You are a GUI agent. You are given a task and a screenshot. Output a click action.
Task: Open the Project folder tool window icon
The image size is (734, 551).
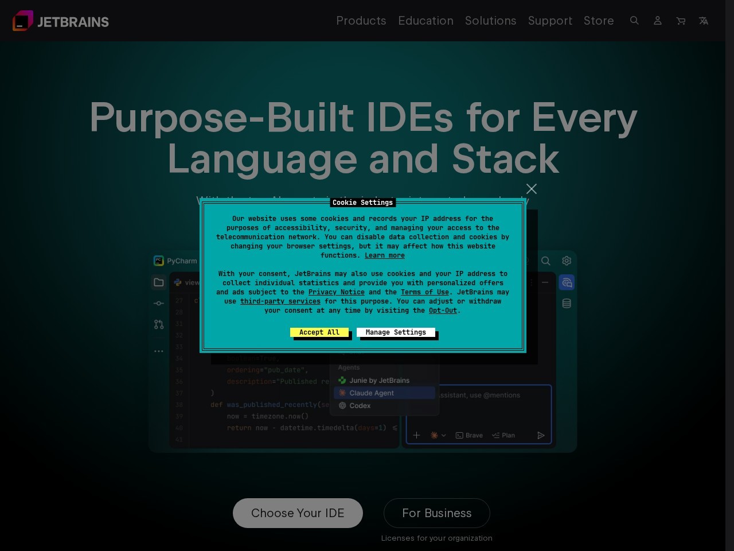(158, 282)
